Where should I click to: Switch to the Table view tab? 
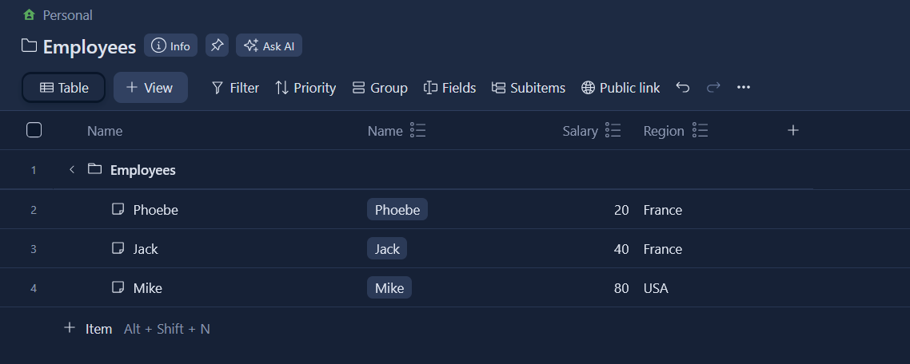pyautogui.click(x=64, y=88)
